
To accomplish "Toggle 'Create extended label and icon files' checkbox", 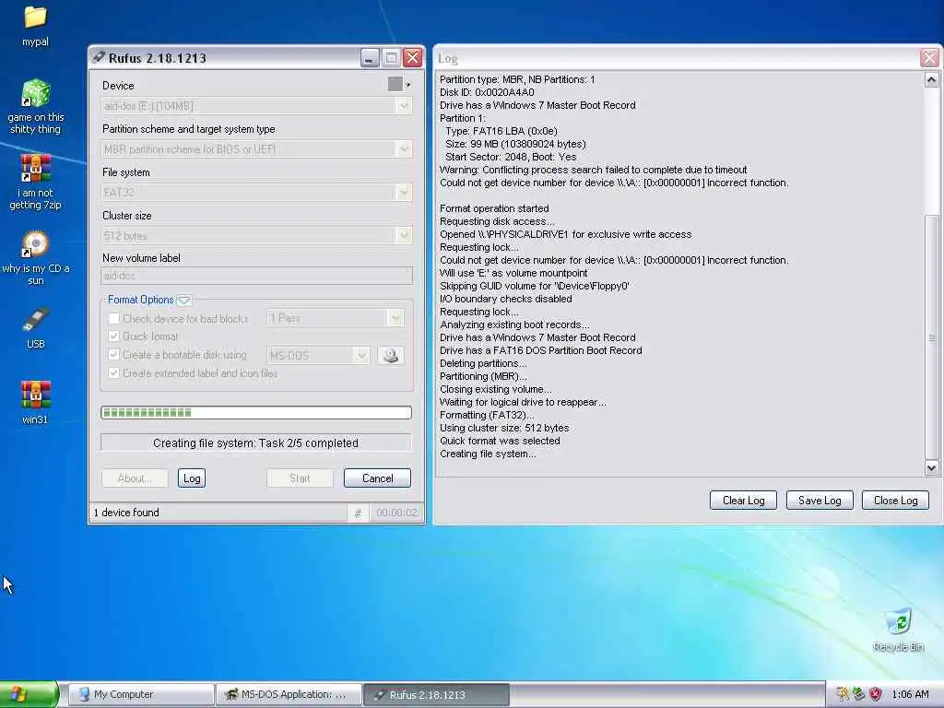I will pyautogui.click(x=113, y=372).
